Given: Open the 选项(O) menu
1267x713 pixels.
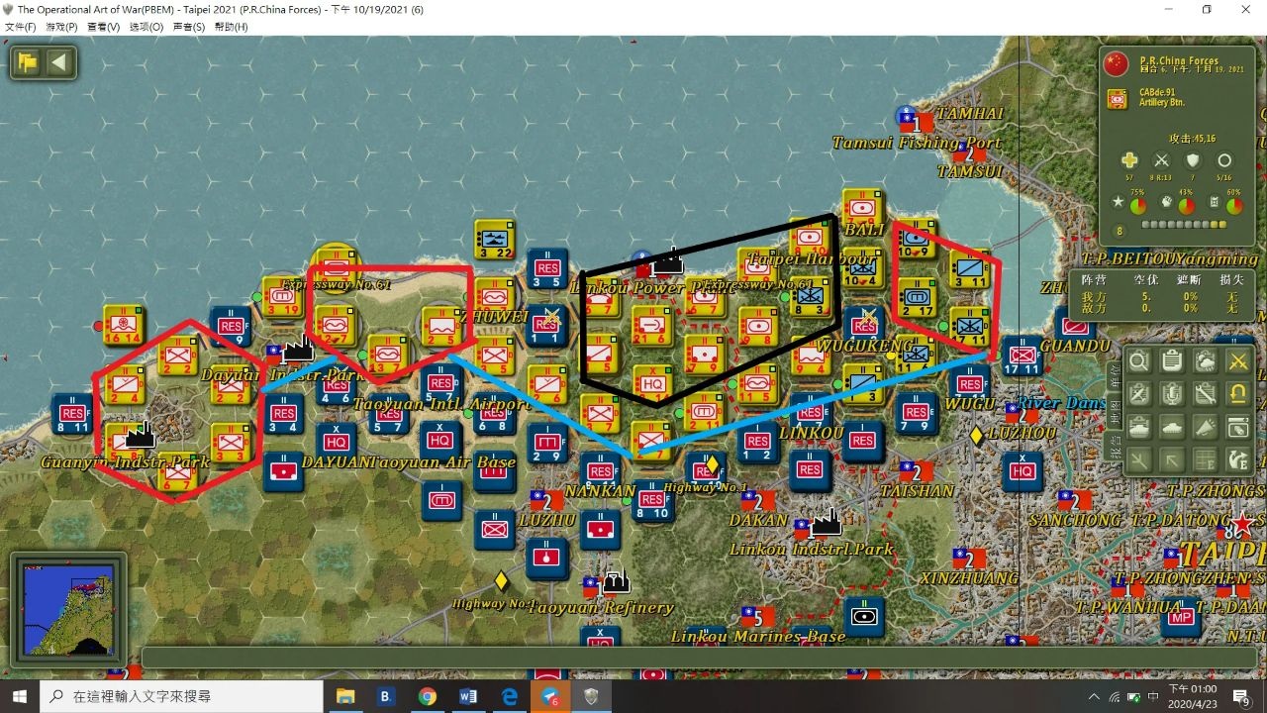Looking at the screenshot, I should (146, 27).
